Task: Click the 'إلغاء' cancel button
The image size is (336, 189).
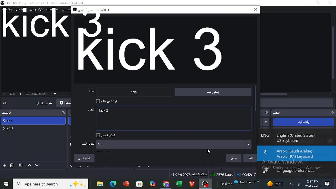Action: [250, 158]
